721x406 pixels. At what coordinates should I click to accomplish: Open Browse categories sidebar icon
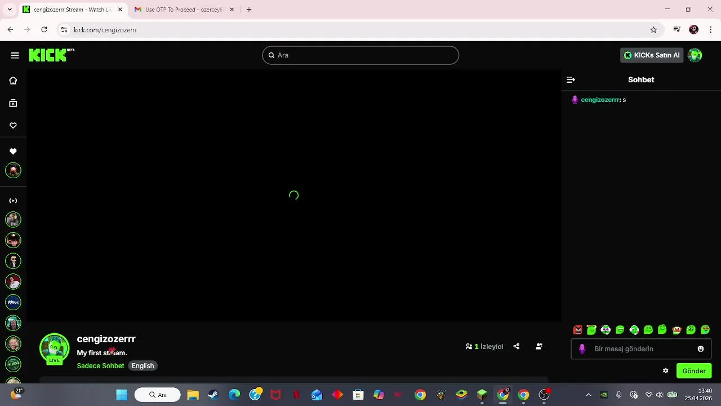(13, 103)
